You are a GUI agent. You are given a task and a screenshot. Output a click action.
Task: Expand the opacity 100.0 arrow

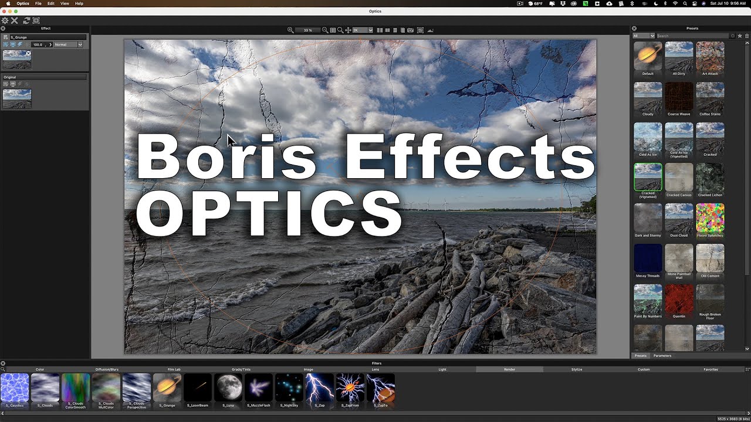click(x=50, y=45)
